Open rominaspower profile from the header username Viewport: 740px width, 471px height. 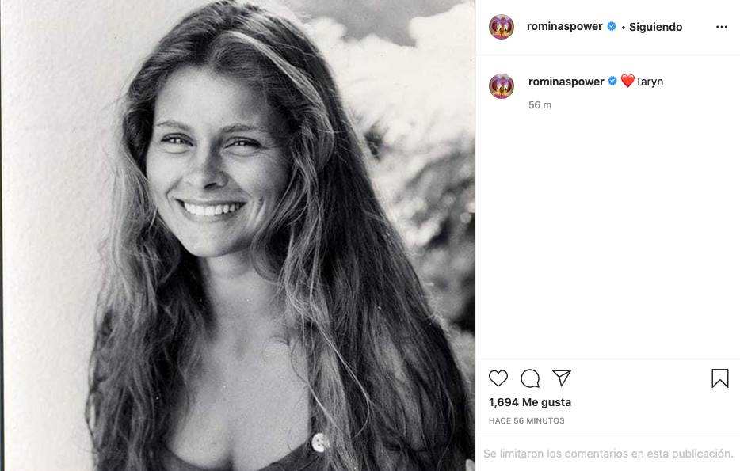click(x=565, y=26)
